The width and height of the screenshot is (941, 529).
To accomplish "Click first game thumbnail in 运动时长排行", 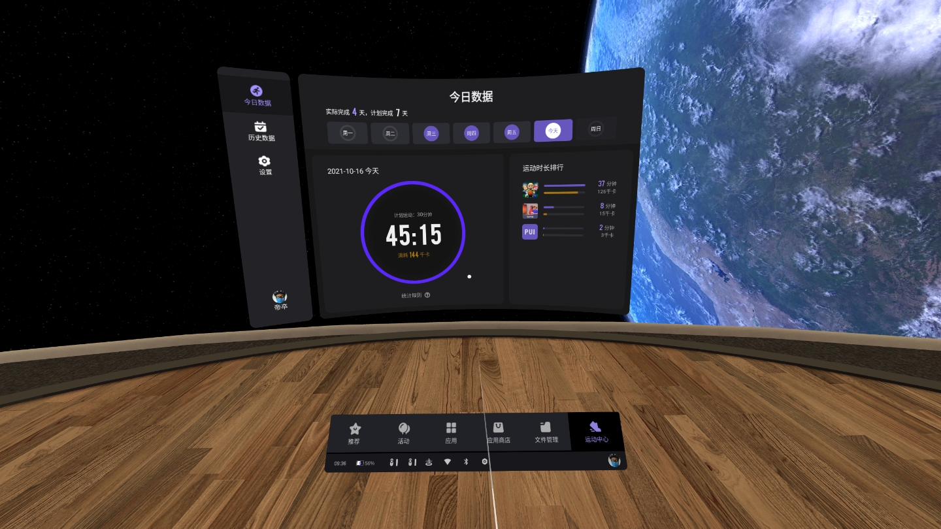I will 530,189.
